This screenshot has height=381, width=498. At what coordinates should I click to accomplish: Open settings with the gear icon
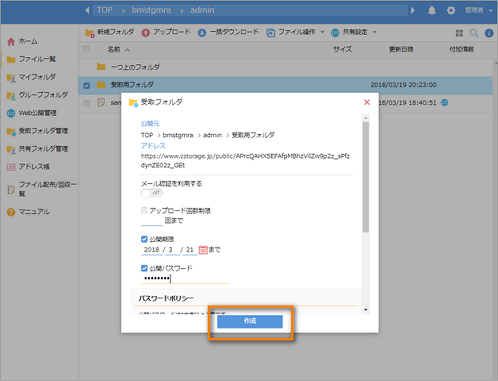point(451,10)
